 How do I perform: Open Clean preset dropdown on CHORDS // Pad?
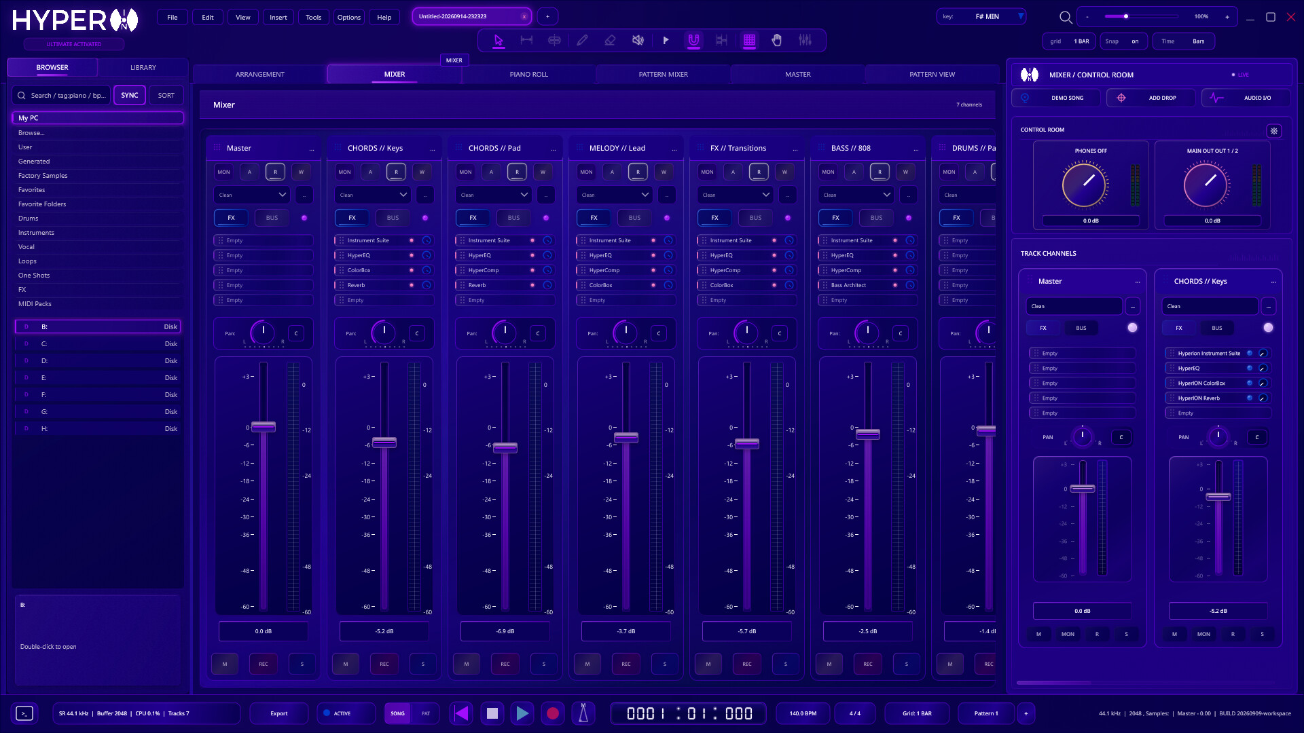tap(494, 195)
